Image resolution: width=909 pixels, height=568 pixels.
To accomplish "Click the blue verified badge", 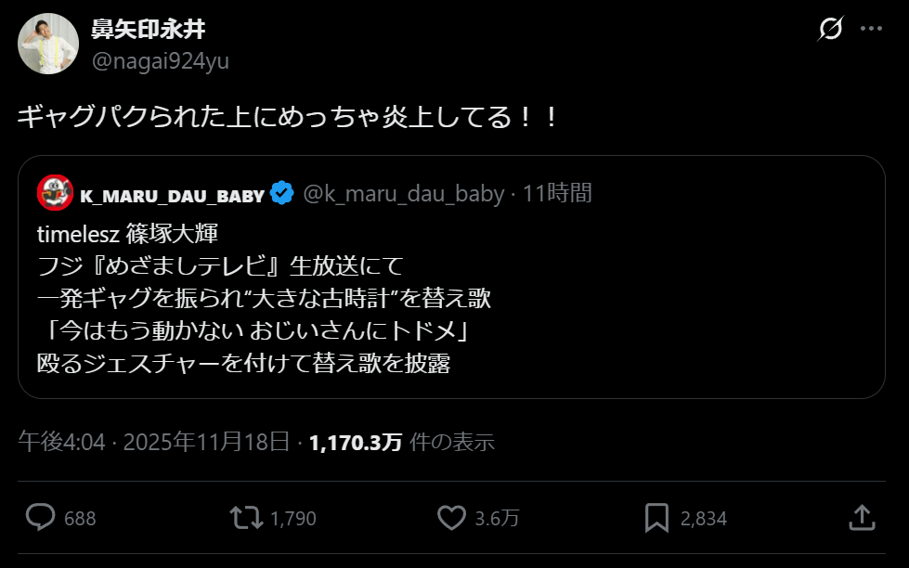I will coord(282,193).
